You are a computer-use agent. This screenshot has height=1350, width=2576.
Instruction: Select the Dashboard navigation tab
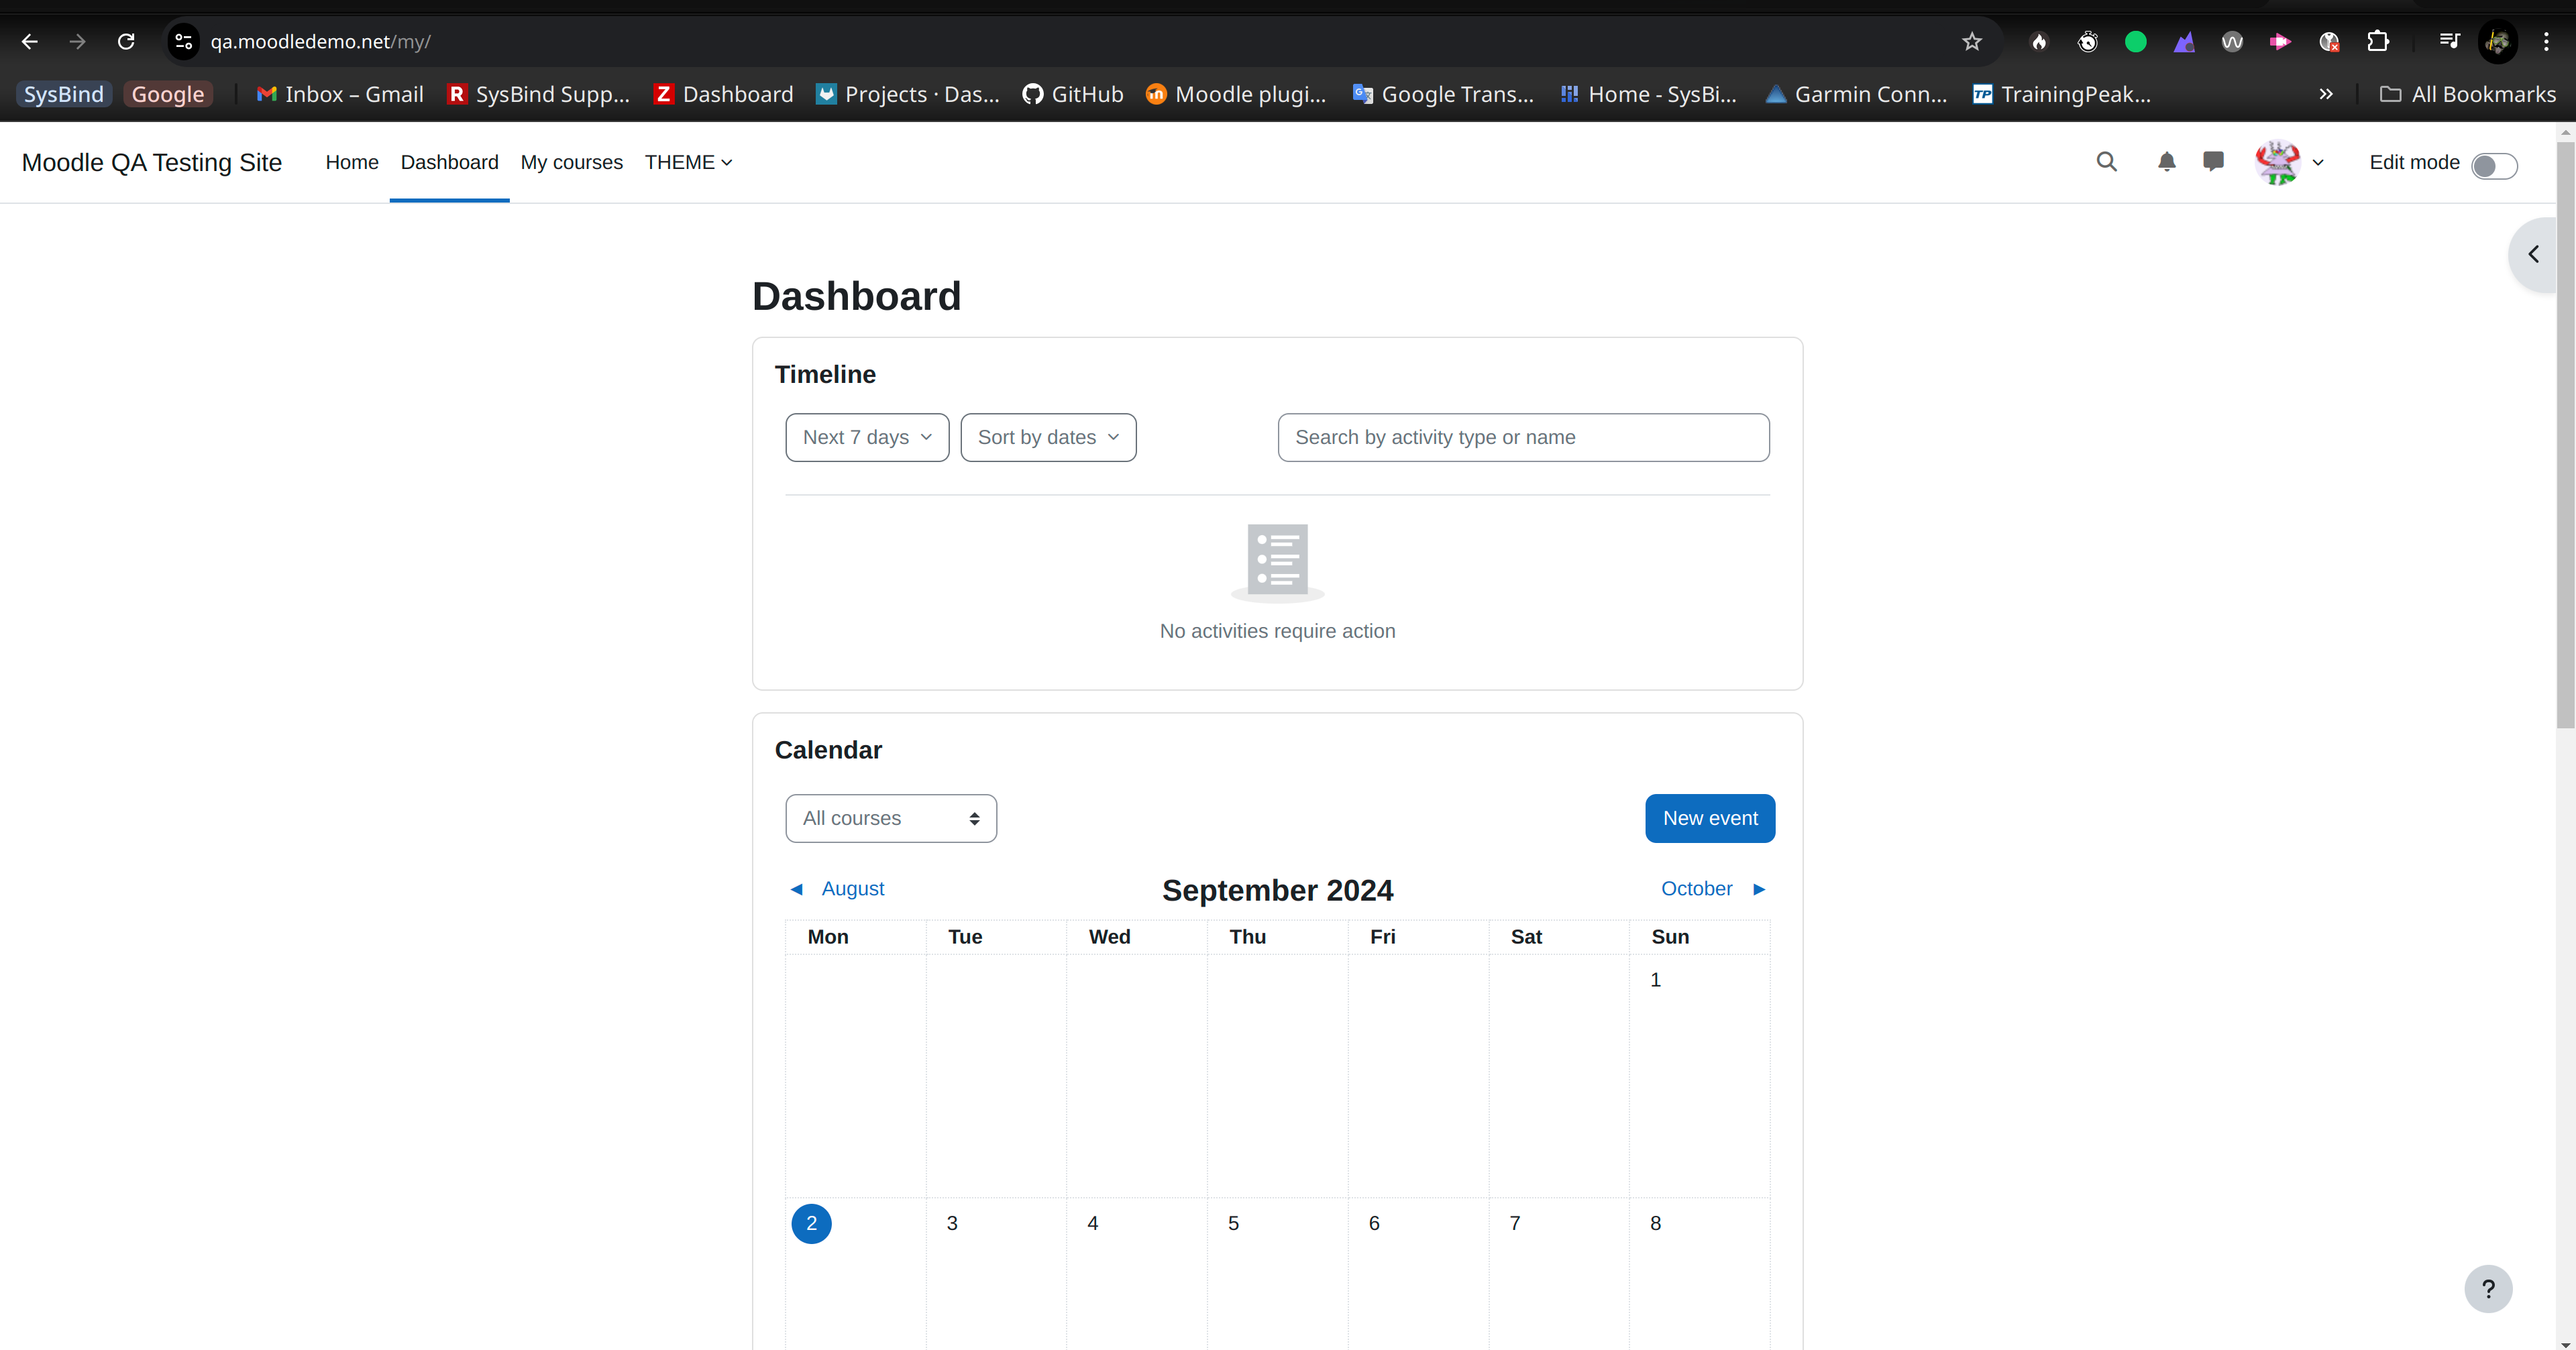[449, 162]
